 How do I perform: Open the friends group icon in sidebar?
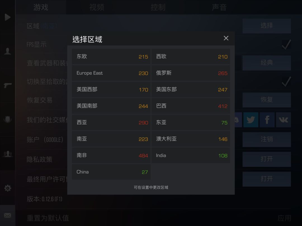click(8, 154)
